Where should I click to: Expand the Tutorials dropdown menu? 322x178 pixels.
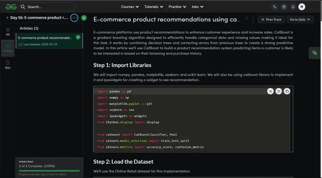point(153,7)
